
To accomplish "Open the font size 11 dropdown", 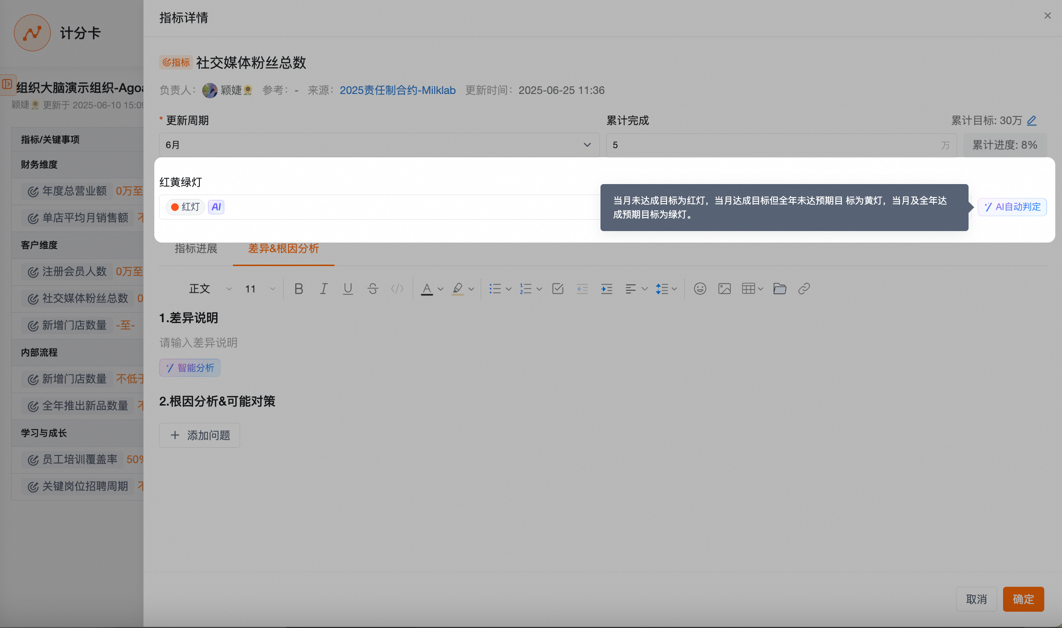I will coord(260,289).
